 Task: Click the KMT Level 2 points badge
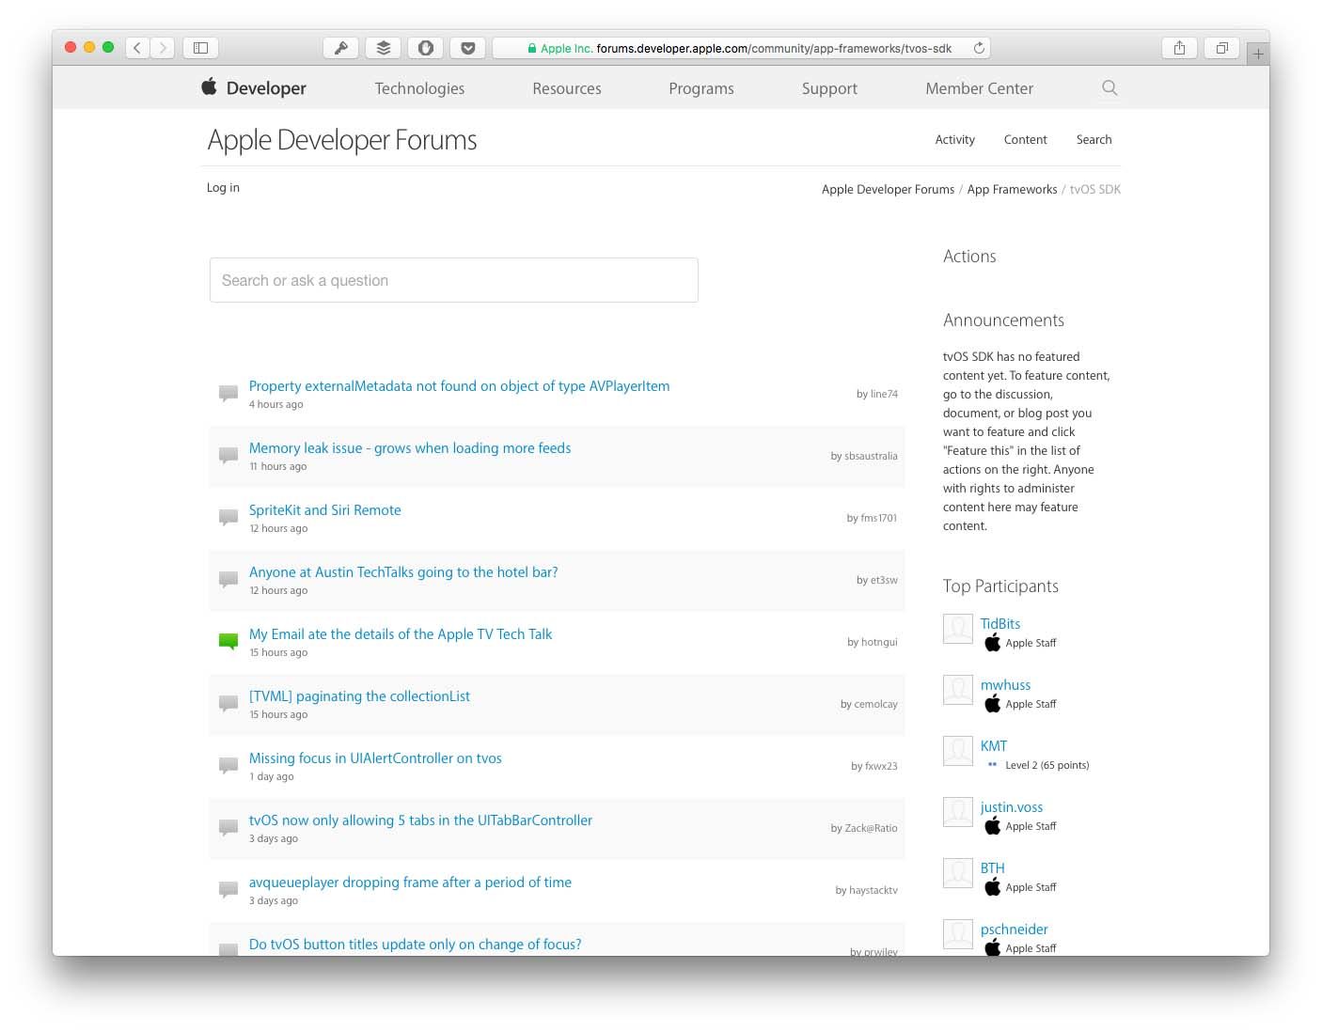[x=1038, y=765]
